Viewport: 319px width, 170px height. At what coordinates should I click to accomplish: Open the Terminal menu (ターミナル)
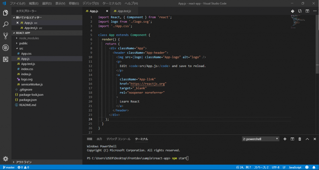tap(112, 3)
